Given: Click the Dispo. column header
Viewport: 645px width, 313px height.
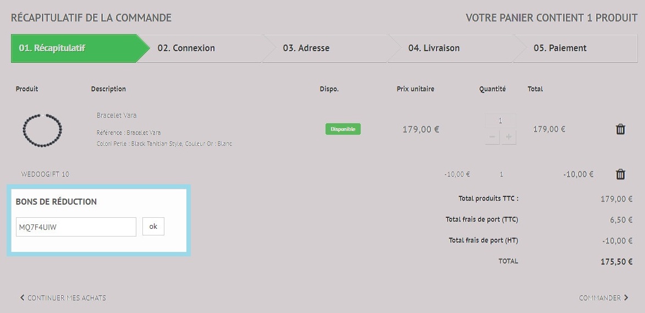Looking at the screenshot, I should [329, 89].
